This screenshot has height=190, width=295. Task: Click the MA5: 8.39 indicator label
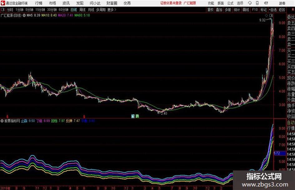33,15
